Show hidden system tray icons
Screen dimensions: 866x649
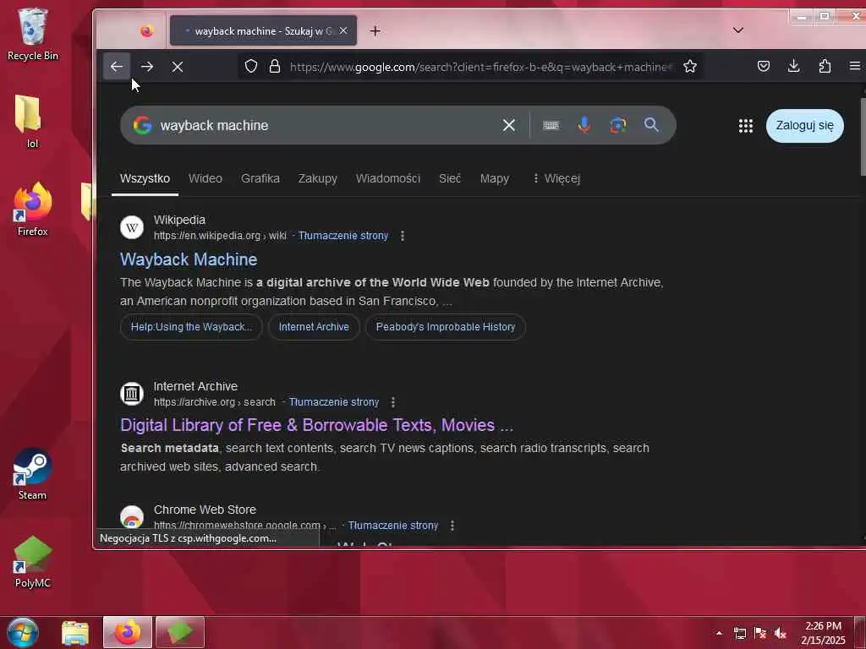point(719,633)
